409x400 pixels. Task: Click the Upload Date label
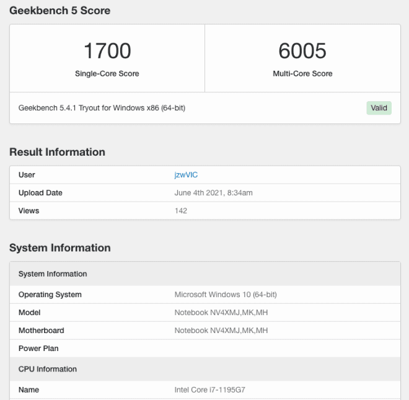(40, 193)
